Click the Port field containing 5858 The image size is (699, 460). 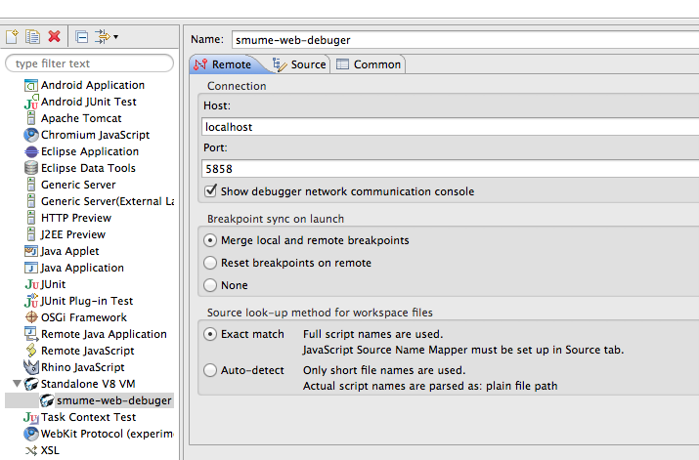pyautogui.click(x=451, y=169)
